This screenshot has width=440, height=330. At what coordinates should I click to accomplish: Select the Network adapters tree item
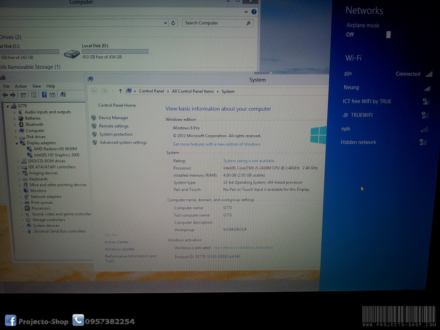click(46, 197)
